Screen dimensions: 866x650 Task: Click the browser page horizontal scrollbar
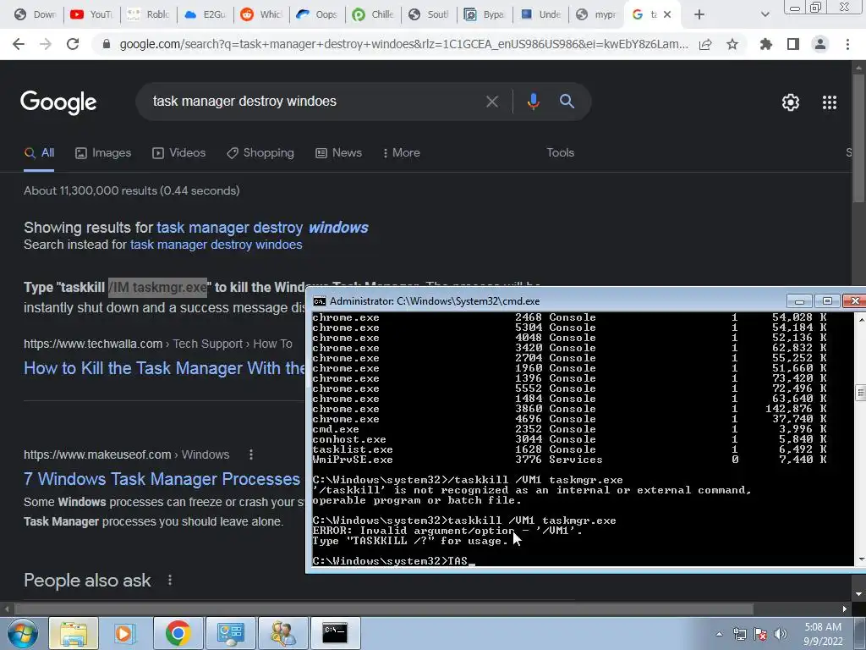384,609
